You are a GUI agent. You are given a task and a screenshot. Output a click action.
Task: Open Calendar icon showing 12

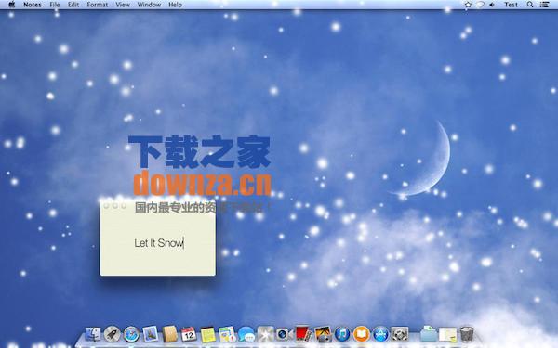tap(189, 334)
